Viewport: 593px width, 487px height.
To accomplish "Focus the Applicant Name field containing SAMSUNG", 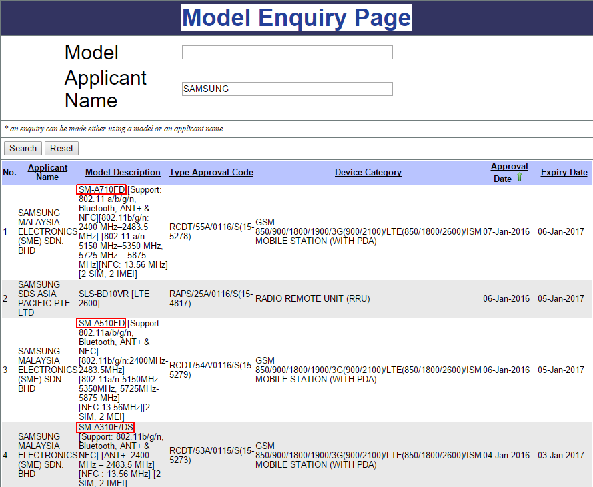I will tap(287, 89).
